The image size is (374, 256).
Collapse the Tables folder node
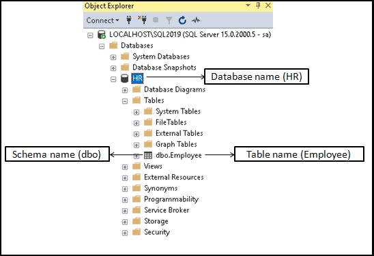point(125,101)
